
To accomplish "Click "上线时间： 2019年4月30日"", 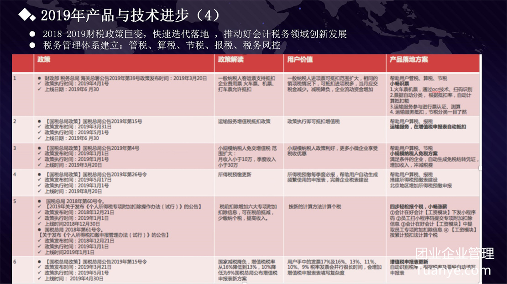I will (74, 279).
